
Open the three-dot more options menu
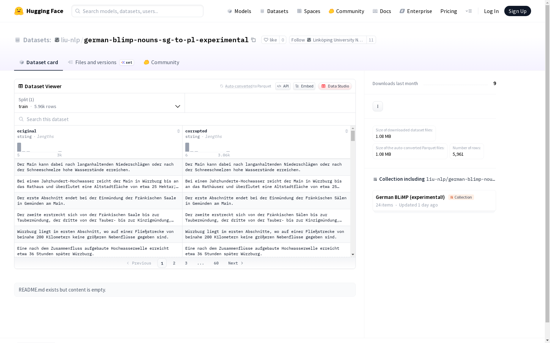[x=377, y=106]
